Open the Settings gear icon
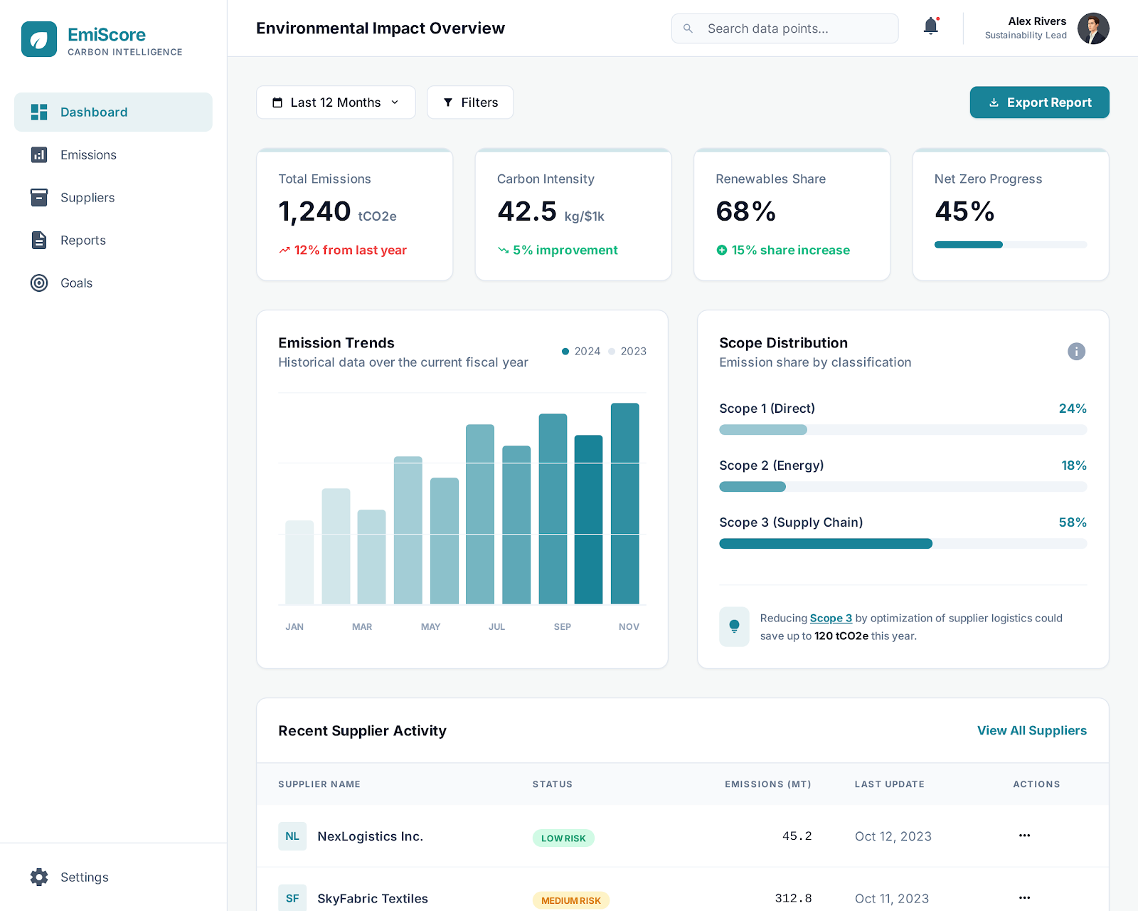 [x=38, y=877]
